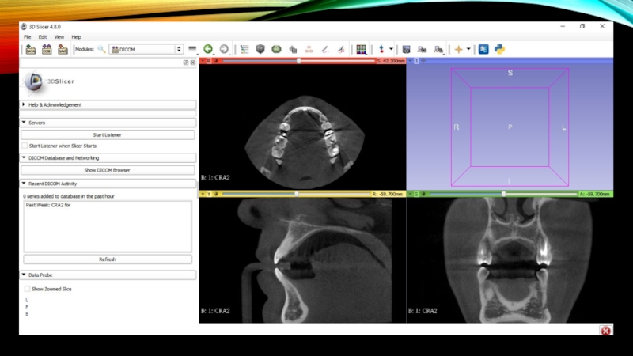Screen dimensions: 633x356
Task: Go back to previous module with green arrow
Action: click(x=208, y=49)
